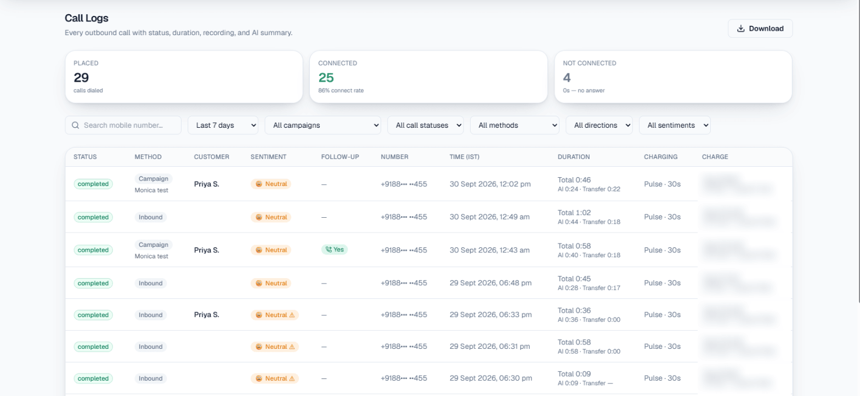Open the All campaigns dropdown

[323, 125]
